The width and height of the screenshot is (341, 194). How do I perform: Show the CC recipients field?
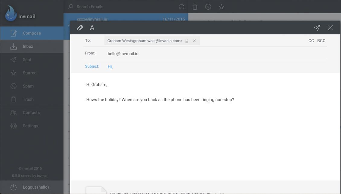[311, 40]
